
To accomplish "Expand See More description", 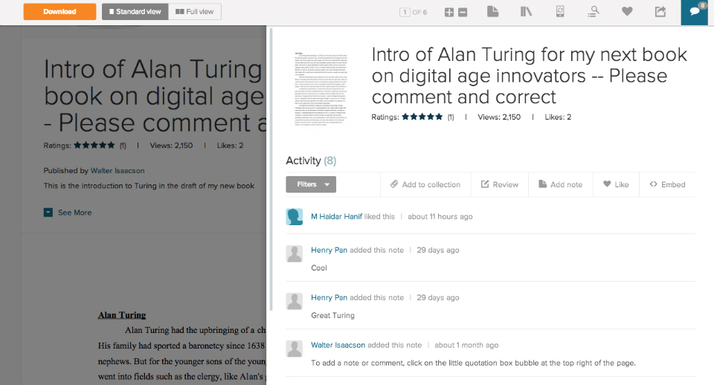I will pyautogui.click(x=68, y=213).
